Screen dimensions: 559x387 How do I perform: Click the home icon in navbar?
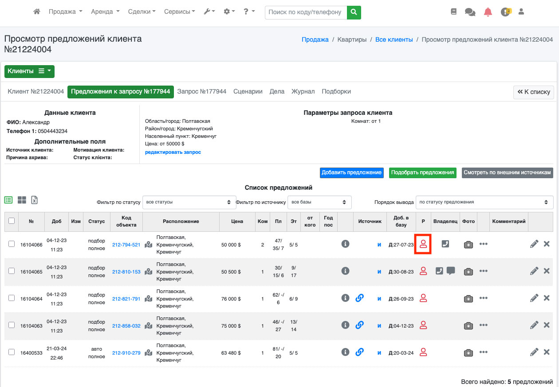(37, 12)
